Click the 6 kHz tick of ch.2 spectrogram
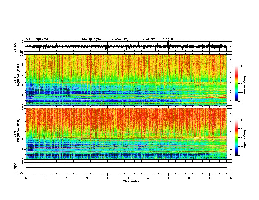Image resolution: width=259 pixels, height=200 pixels. pyautogui.click(x=23, y=129)
